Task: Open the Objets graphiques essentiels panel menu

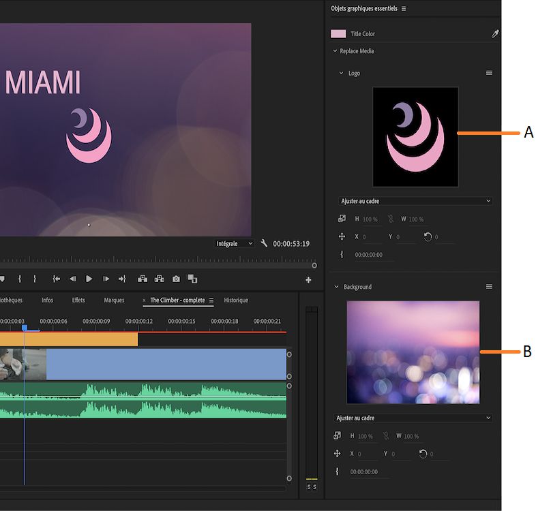Action: (x=404, y=9)
